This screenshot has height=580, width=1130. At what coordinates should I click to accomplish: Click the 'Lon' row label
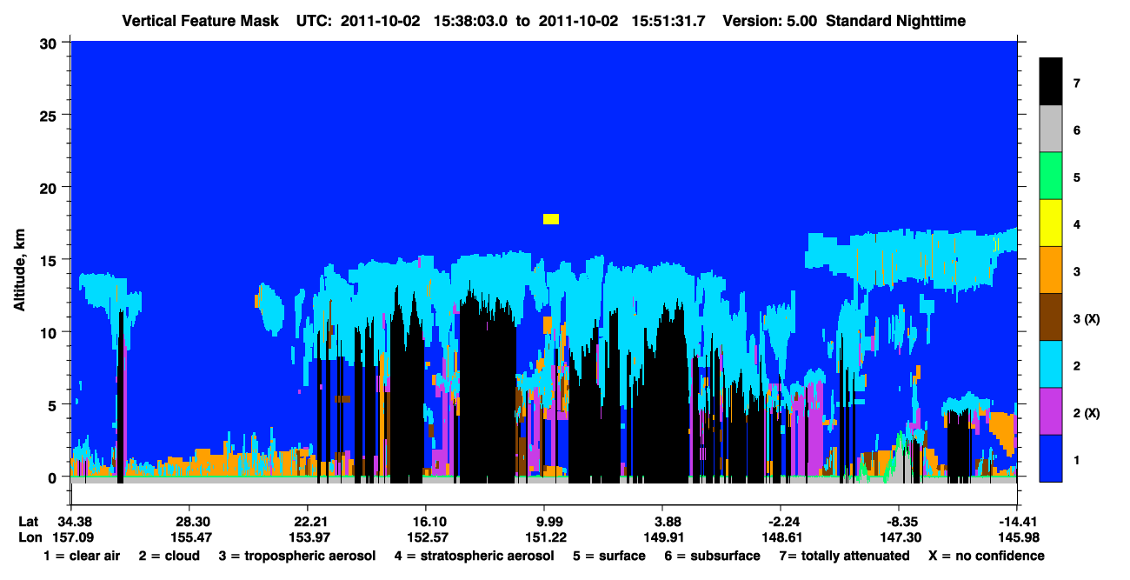point(29,538)
